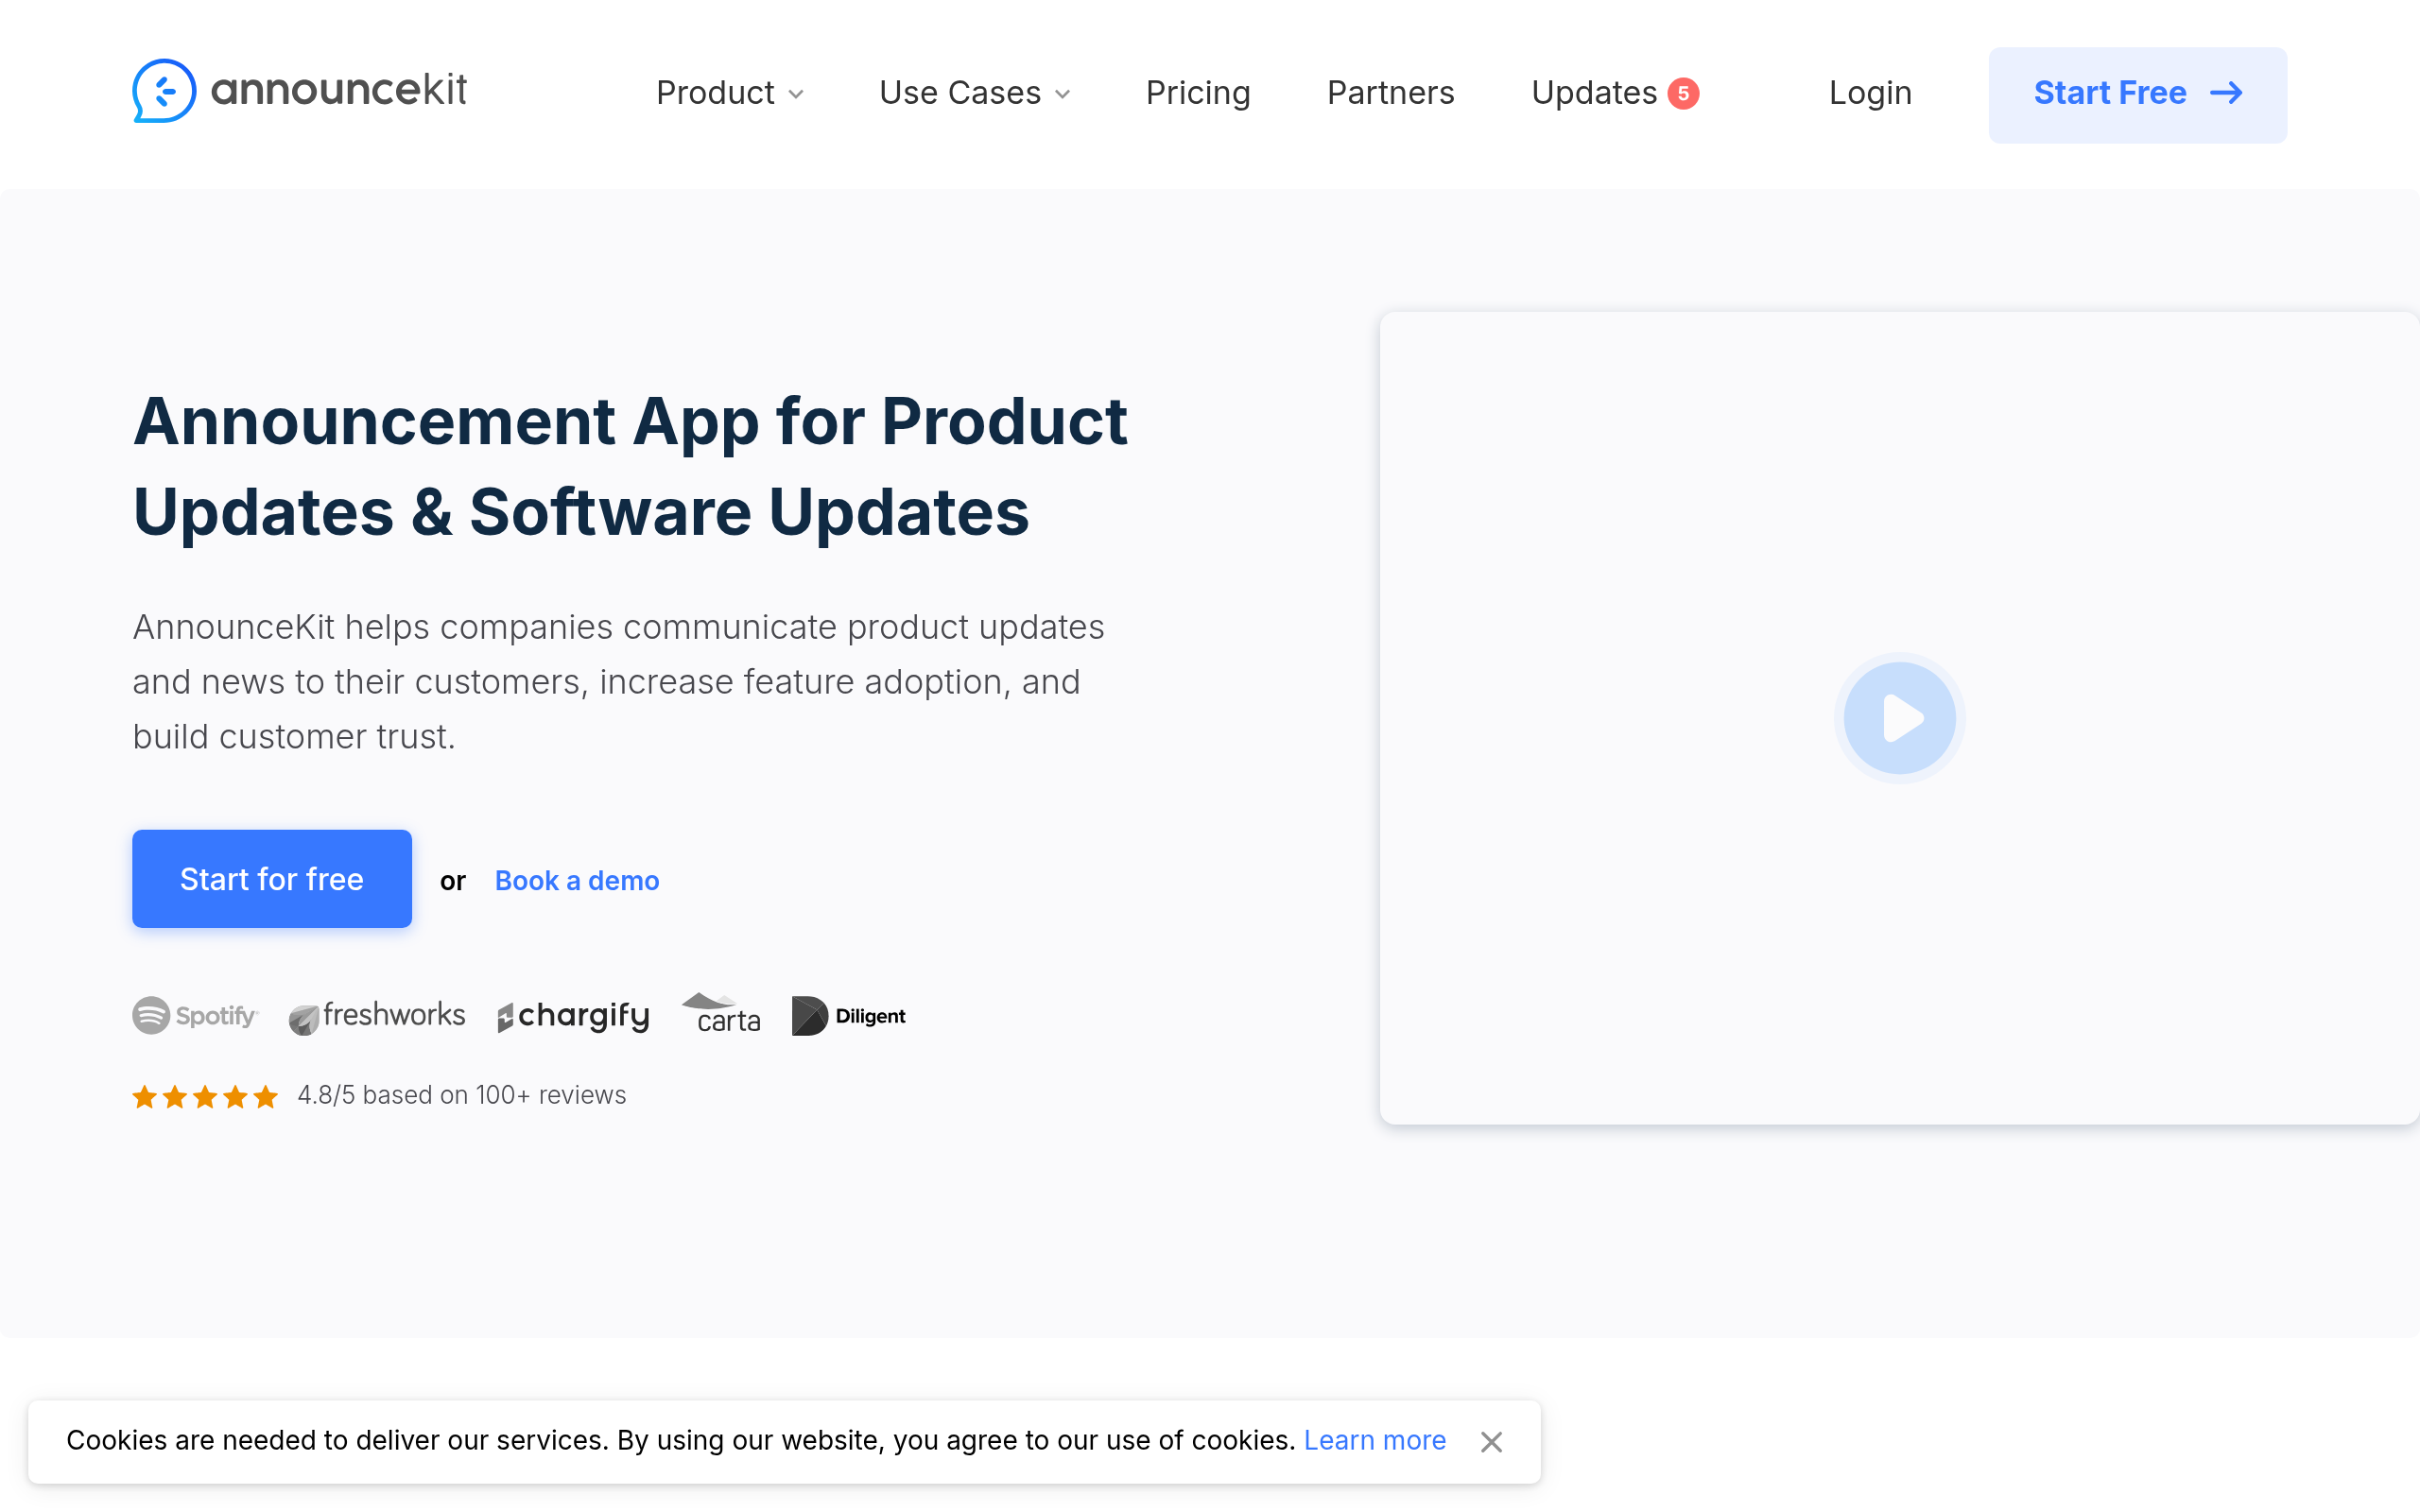Viewport: 2420px width, 1512px height.
Task: Go to the Partners page
Action: (x=1390, y=93)
